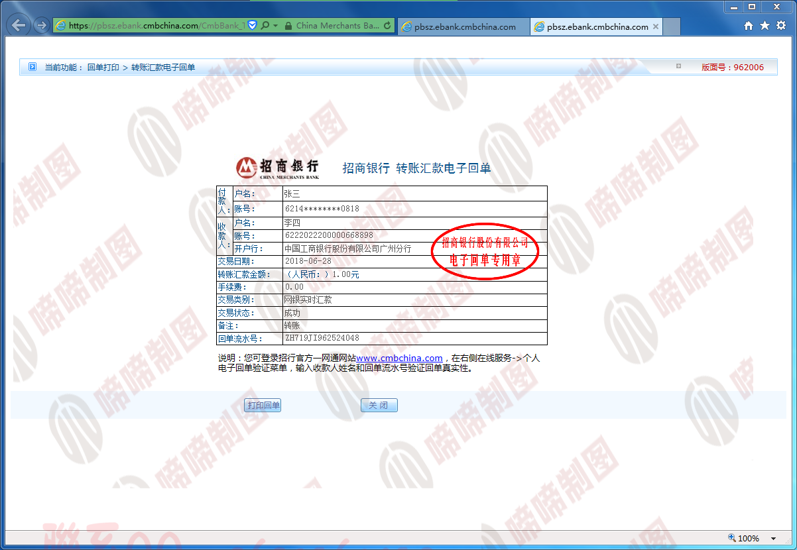
Task: Open the address bar search dropdown arrow
Action: (276, 26)
